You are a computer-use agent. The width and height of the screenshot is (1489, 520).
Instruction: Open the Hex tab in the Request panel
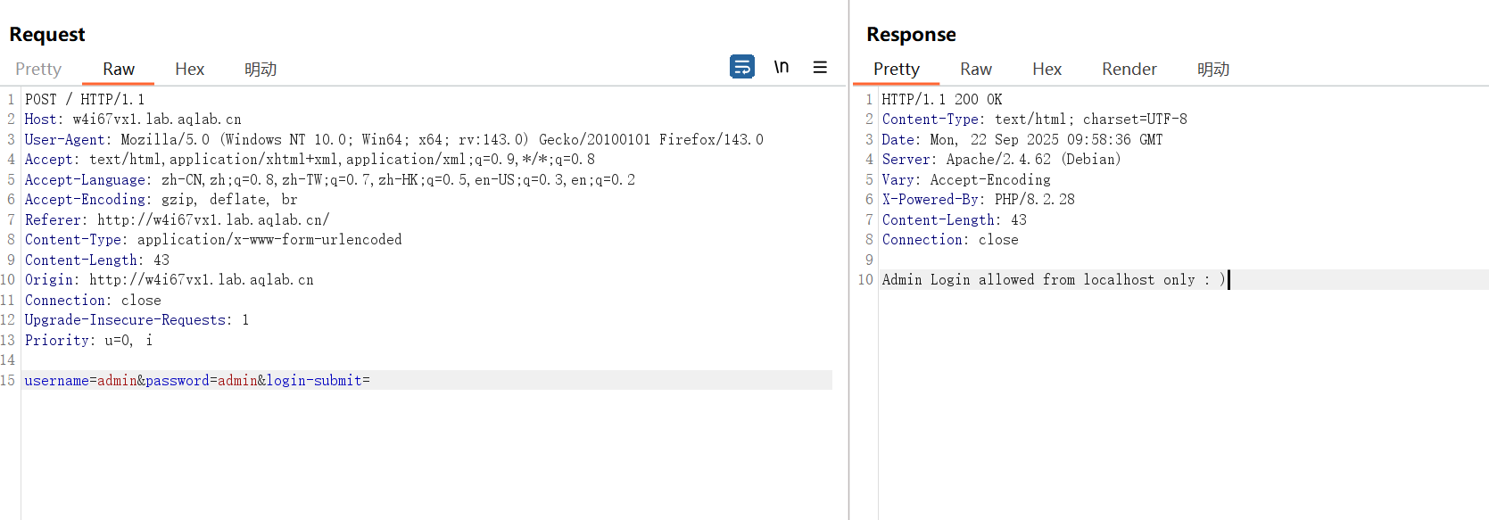click(x=189, y=69)
